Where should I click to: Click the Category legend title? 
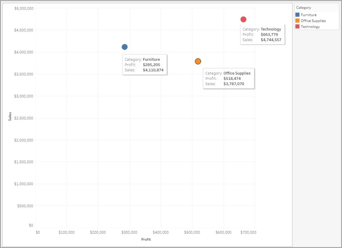click(304, 7)
